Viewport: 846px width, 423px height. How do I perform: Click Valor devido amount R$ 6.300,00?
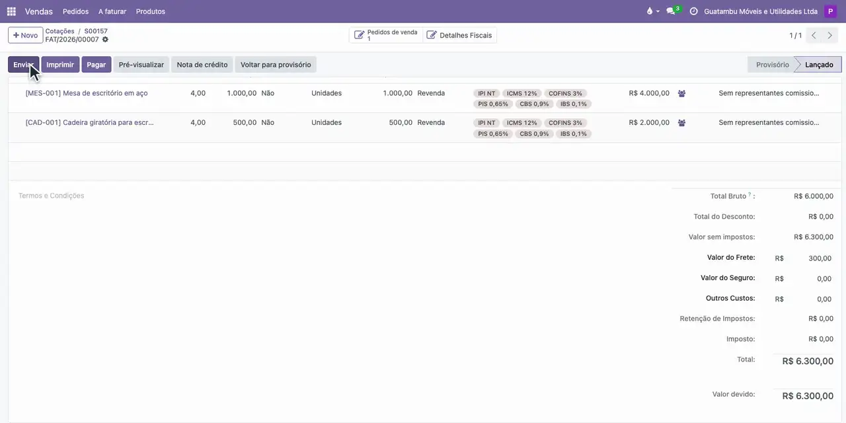[x=808, y=396]
